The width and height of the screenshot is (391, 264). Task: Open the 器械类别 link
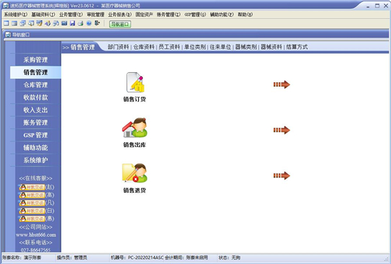(x=246, y=47)
